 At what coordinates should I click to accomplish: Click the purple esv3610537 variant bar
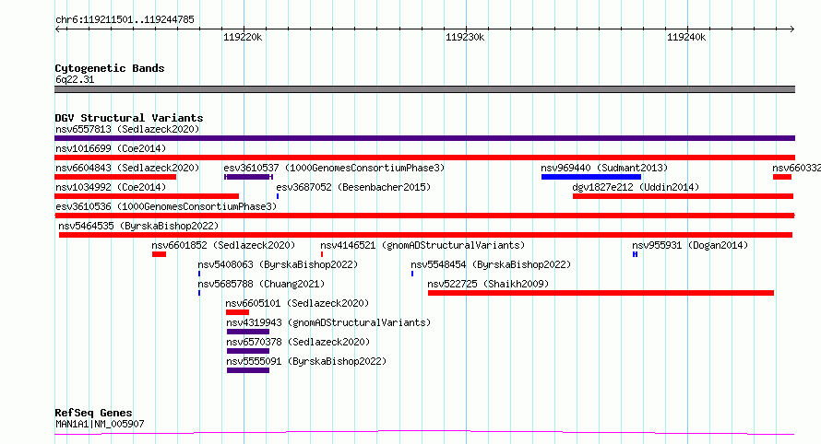pos(248,177)
